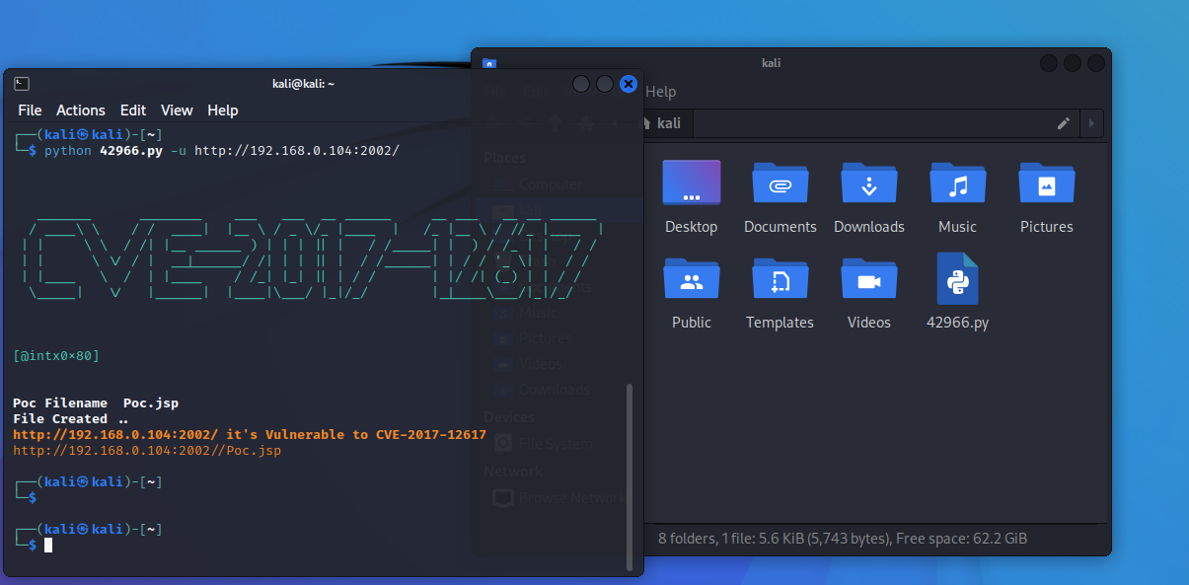Open the Help menu in terminal
This screenshot has width=1189, height=585.
pyautogui.click(x=223, y=110)
